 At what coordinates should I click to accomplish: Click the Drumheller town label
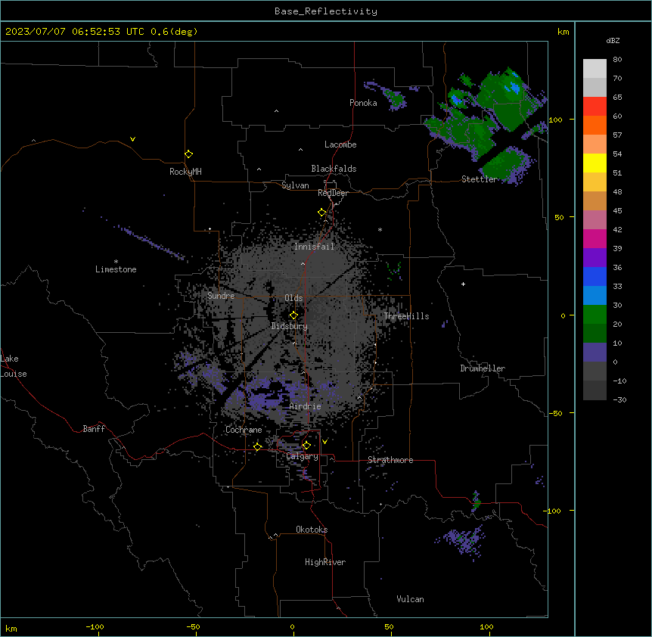pos(483,368)
